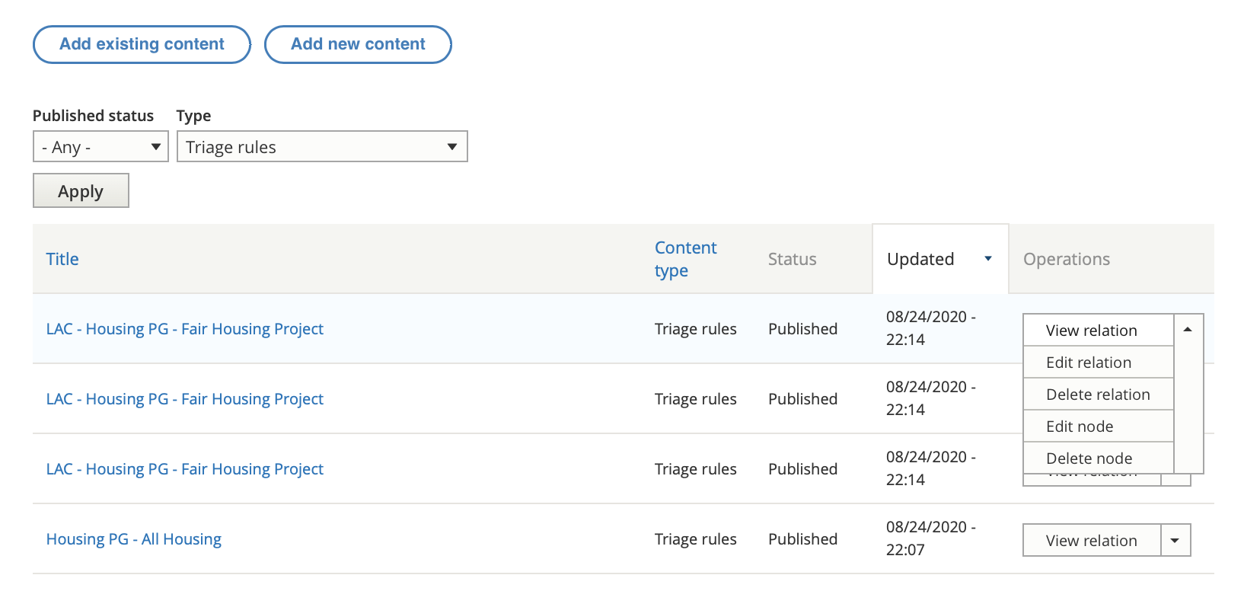Click View relation for Housing PG - All Housing
1244x591 pixels.
(x=1092, y=541)
